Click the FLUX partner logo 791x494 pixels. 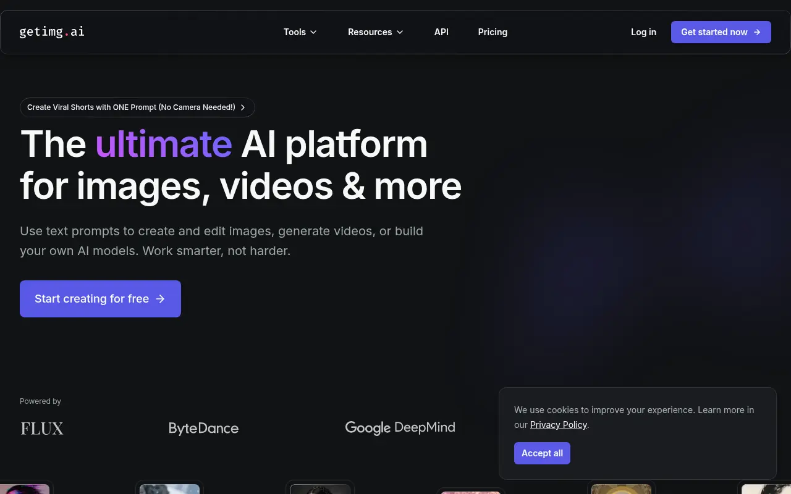[x=42, y=428]
